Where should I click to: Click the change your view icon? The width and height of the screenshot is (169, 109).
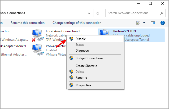138,23
